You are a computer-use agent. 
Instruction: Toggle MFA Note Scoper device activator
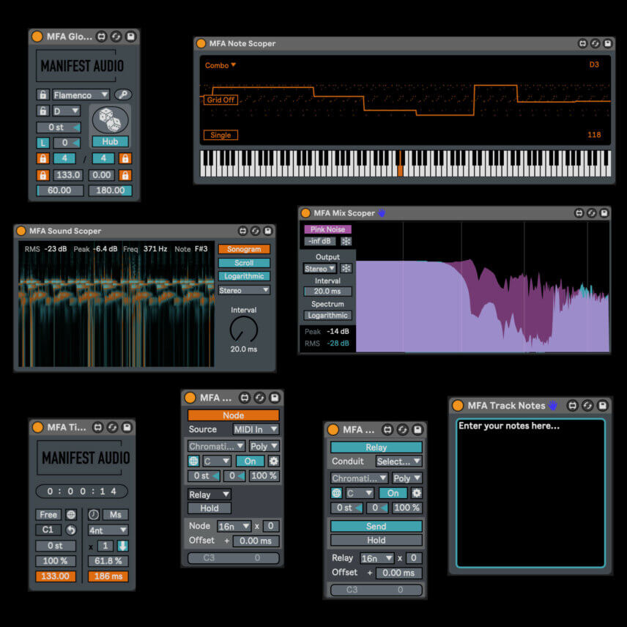201,44
